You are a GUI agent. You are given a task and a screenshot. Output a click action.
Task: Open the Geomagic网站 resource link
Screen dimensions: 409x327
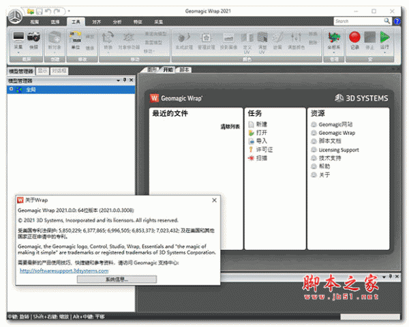[x=335, y=125]
